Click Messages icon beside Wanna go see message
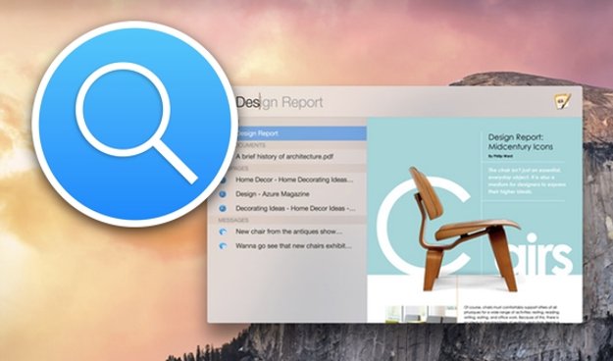 tap(223, 246)
